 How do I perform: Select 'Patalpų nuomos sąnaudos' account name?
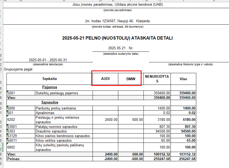coord(64,127)
